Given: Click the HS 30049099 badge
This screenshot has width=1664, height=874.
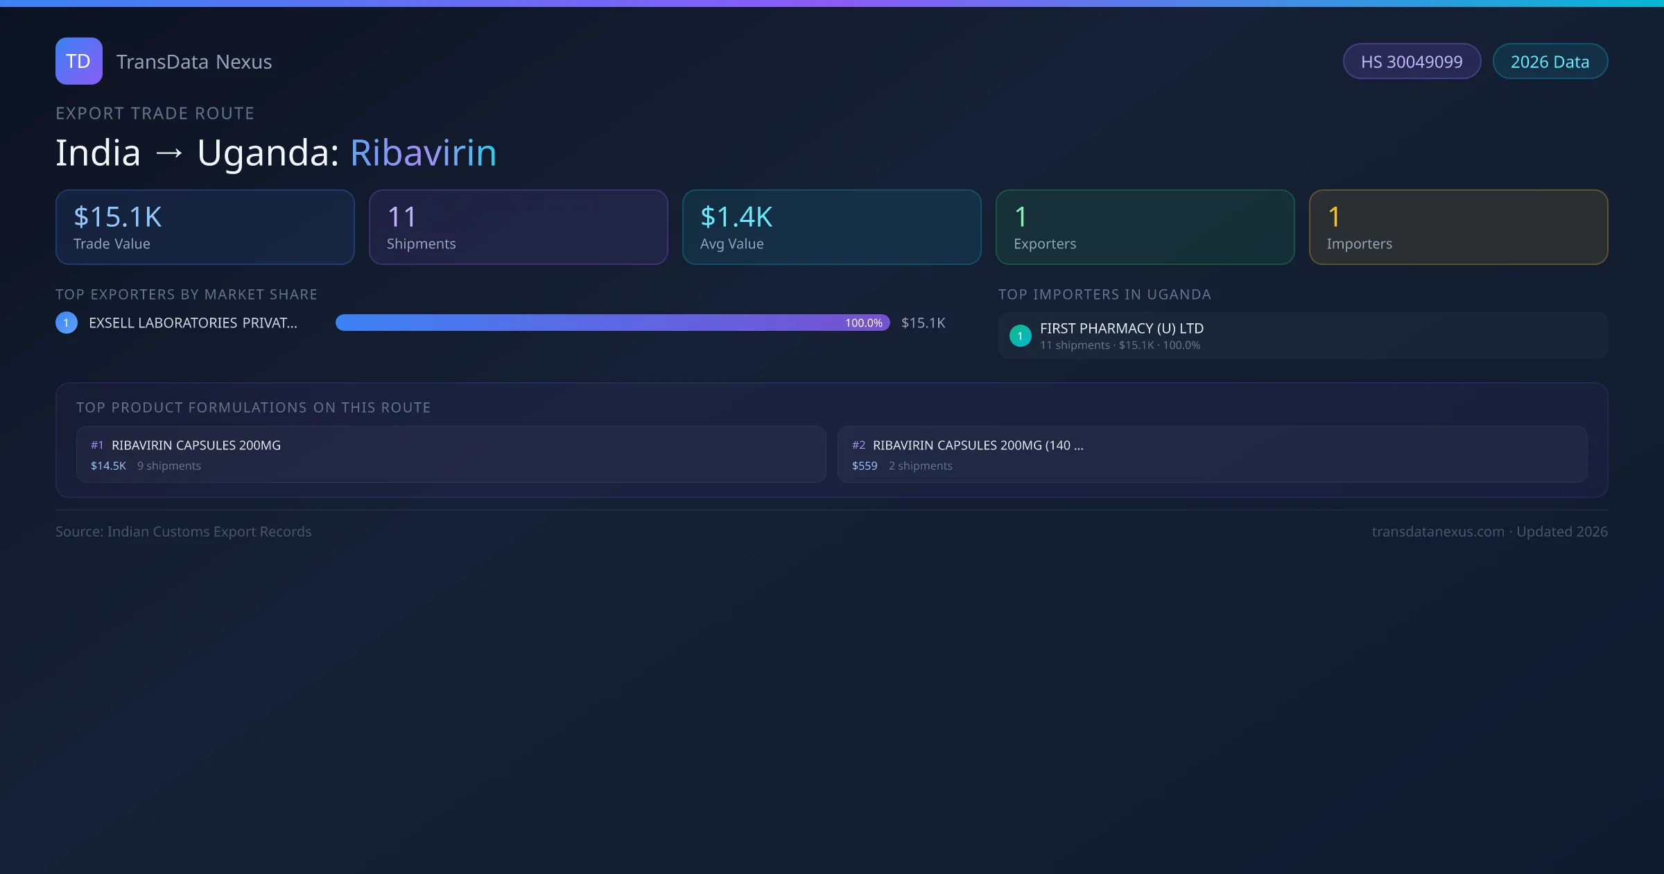Looking at the screenshot, I should pyautogui.click(x=1411, y=62).
